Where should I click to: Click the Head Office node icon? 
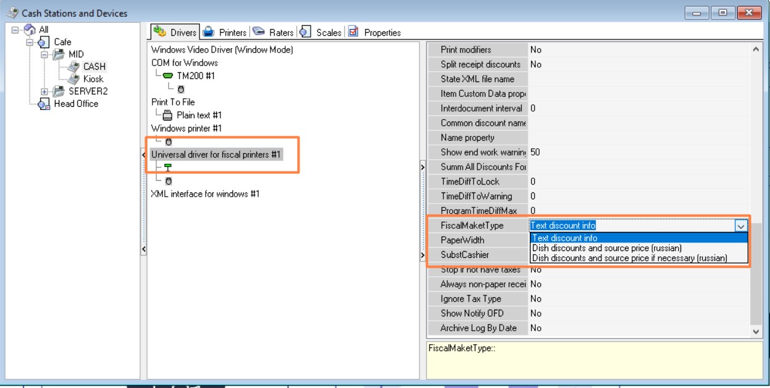(x=44, y=104)
